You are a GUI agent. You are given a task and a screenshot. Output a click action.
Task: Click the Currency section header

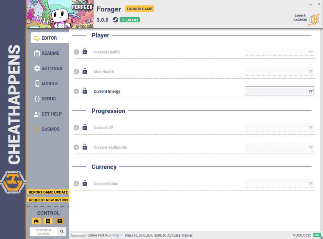pyautogui.click(x=104, y=167)
